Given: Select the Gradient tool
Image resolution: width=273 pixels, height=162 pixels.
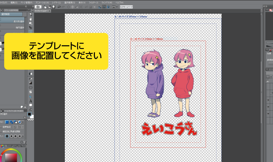Looking at the screenshot, I should point(31,83).
